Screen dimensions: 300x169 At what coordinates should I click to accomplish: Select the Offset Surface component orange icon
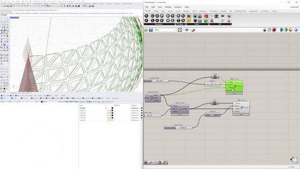(180, 109)
